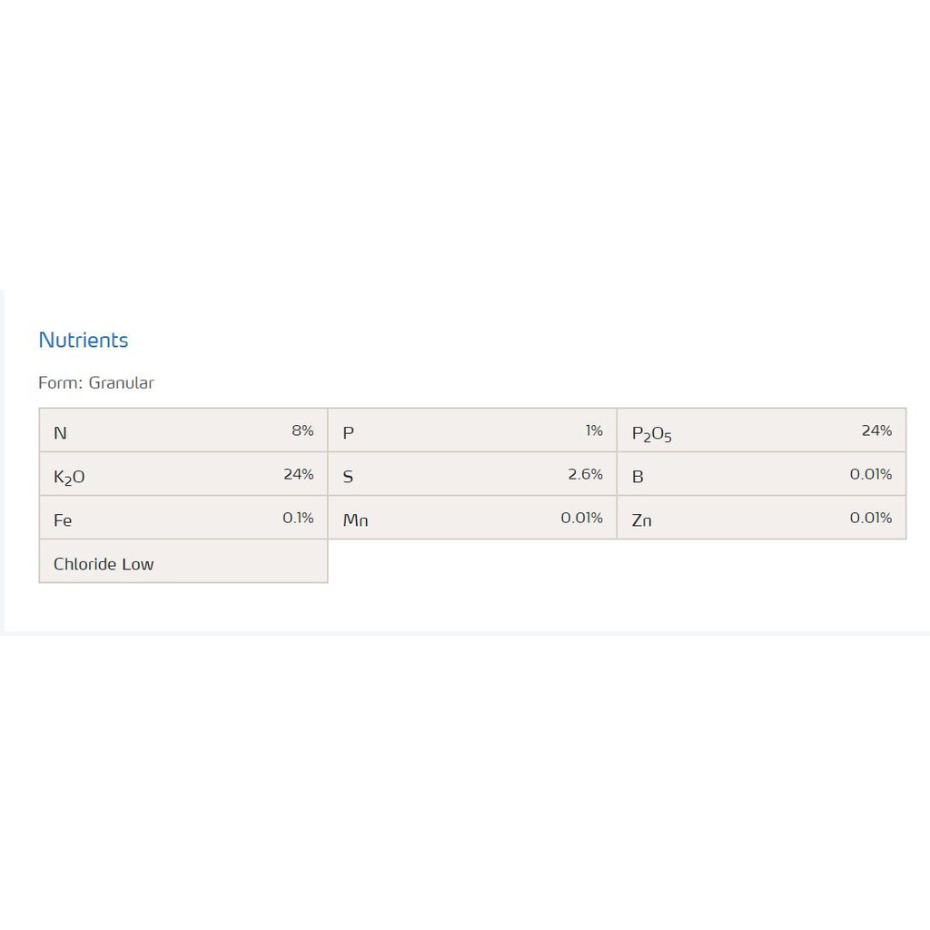Select the 0.1% iron value
The height and width of the screenshot is (930, 930).
click(298, 518)
